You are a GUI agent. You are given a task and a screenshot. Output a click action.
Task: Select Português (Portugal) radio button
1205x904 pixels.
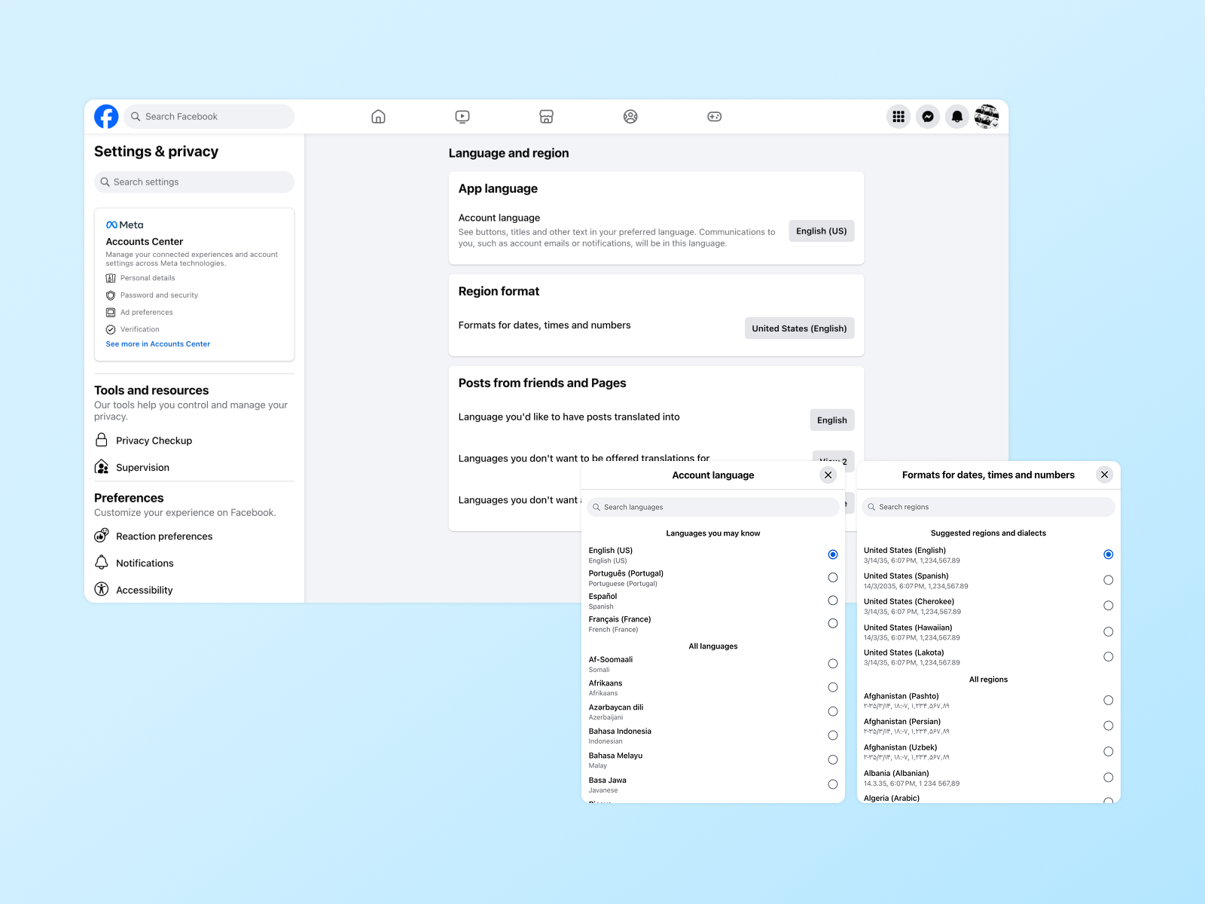[x=833, y=578]
